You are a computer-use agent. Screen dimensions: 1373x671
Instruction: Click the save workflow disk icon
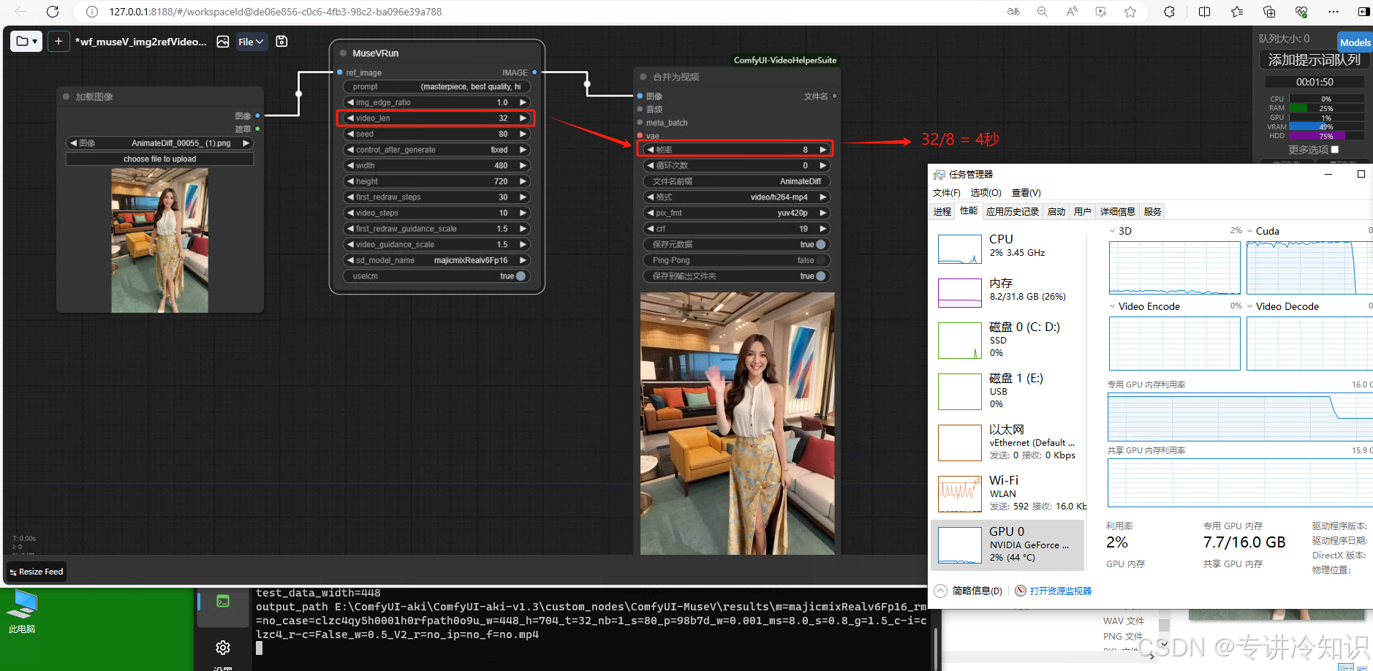281,42
